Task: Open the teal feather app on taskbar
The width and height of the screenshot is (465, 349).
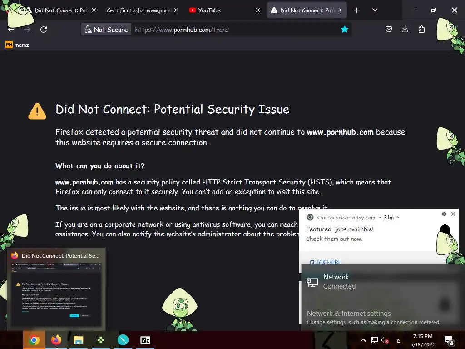Action: [x=123, y=340]
